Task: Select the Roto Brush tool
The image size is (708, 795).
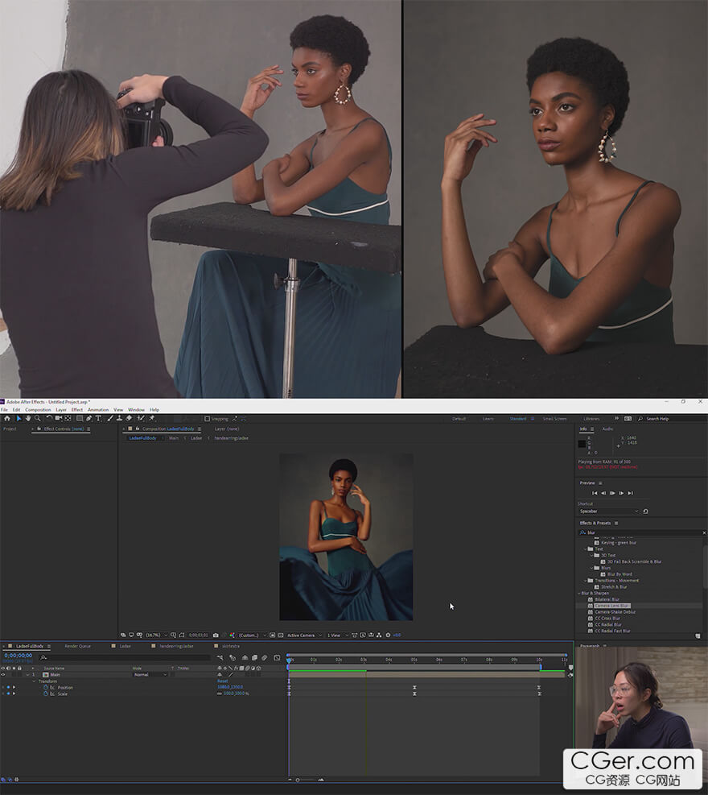Action: [x=141, y=418]
